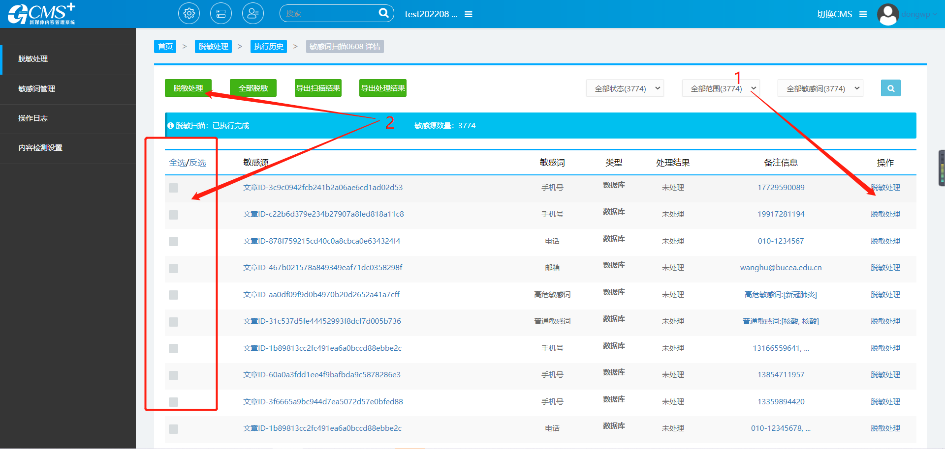Select checkbox for row 文章ID-aa0df09f9d0b
The width and height of the screenshot is (945, 449).
[x=173, y=295]
